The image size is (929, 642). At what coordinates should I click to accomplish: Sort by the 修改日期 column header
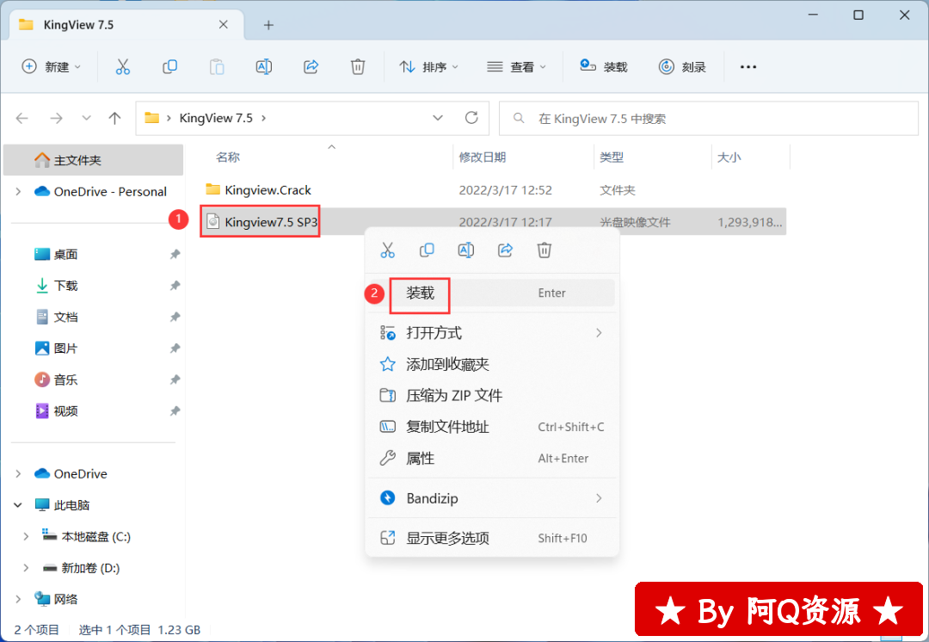483,157
